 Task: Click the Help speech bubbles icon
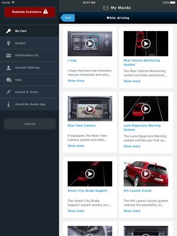(9, 80)
